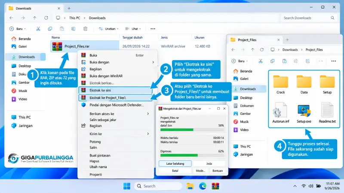The height and width of the screenshot is (193, 344).
Task: Refresh the Downloads window
Action: click(x=46, y=18)
